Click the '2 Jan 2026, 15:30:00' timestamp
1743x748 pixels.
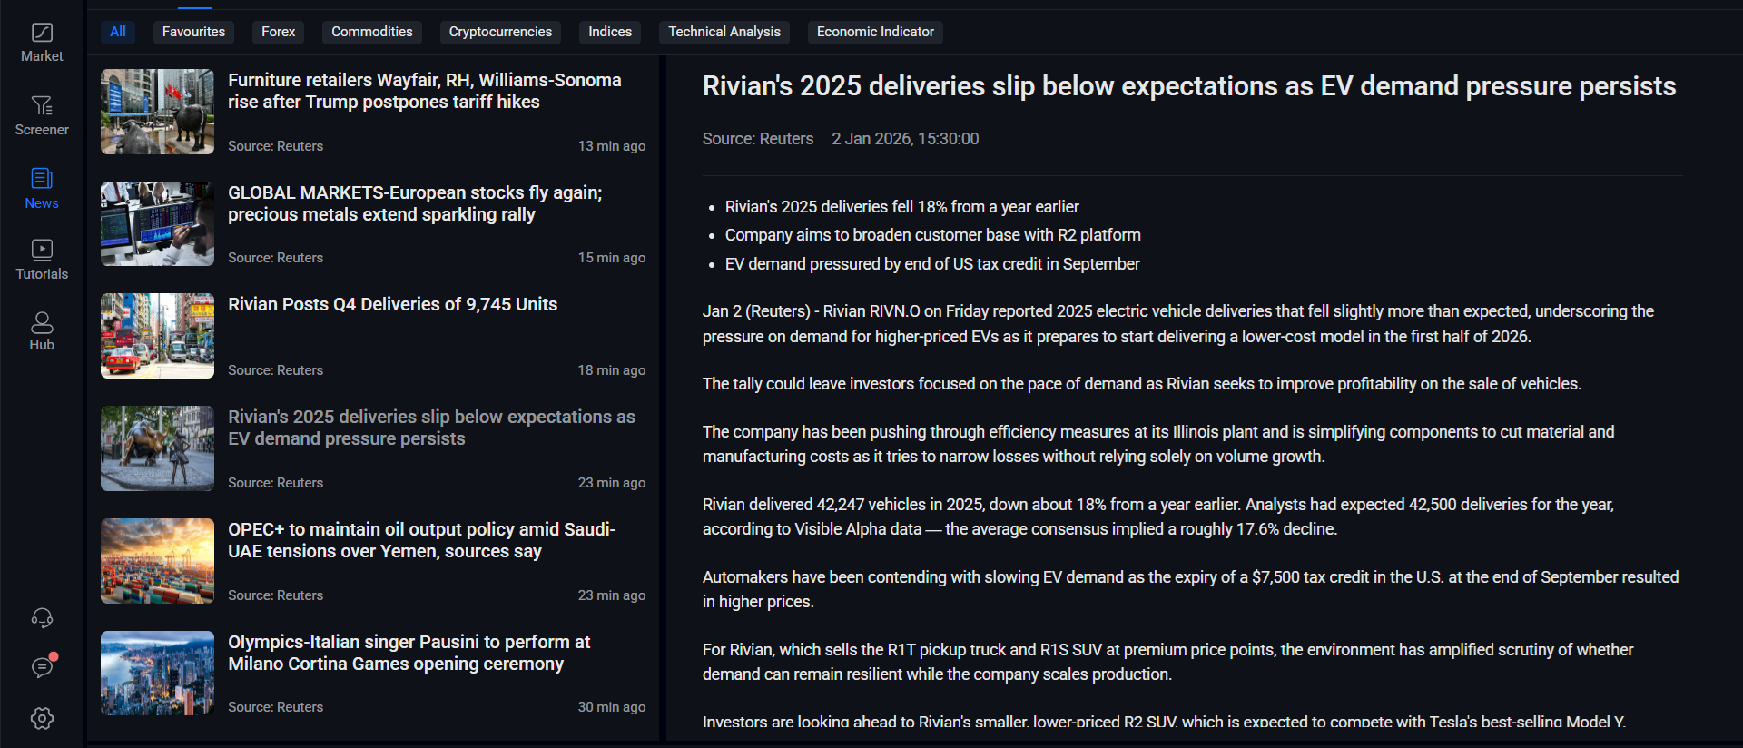click(x=905, y=139)
